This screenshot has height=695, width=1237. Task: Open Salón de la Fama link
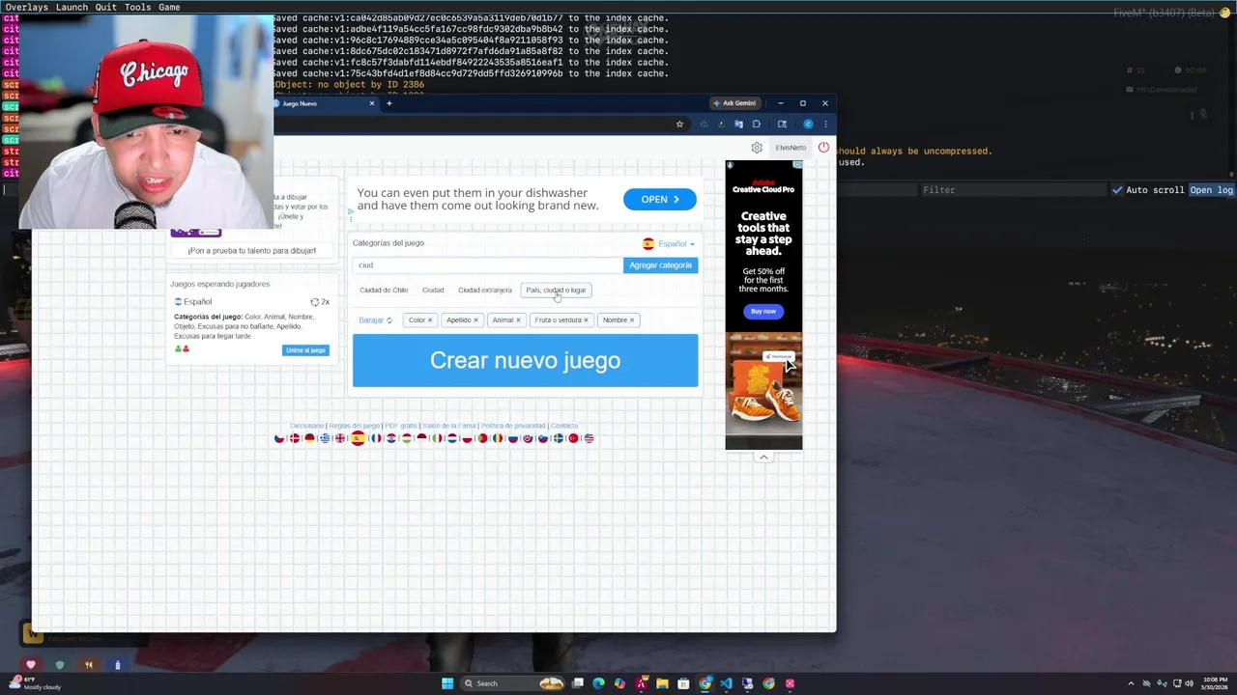tap(448, 426)
